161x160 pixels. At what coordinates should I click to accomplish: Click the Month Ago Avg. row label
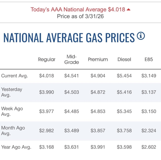point(13,131)
